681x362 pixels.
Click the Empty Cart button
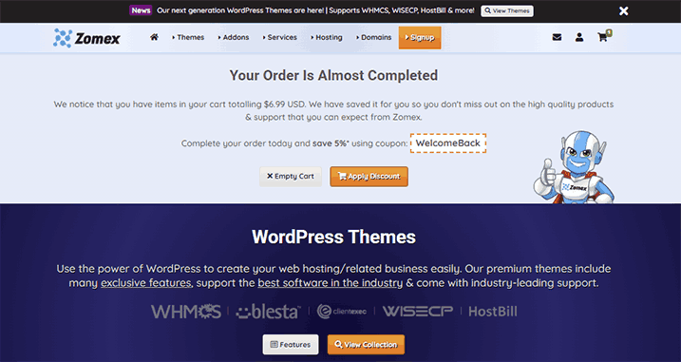(291, 177)
